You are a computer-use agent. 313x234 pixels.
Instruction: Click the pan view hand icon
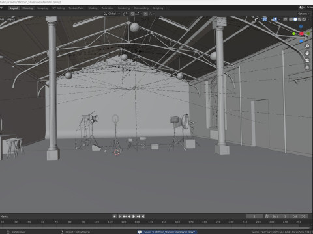[x=307, y=53]
